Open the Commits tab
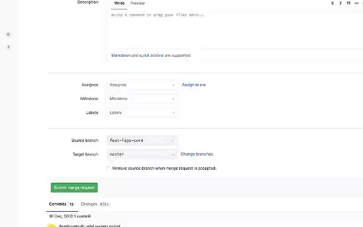Viewport: 363px width, 227px height. click(62, 204)
